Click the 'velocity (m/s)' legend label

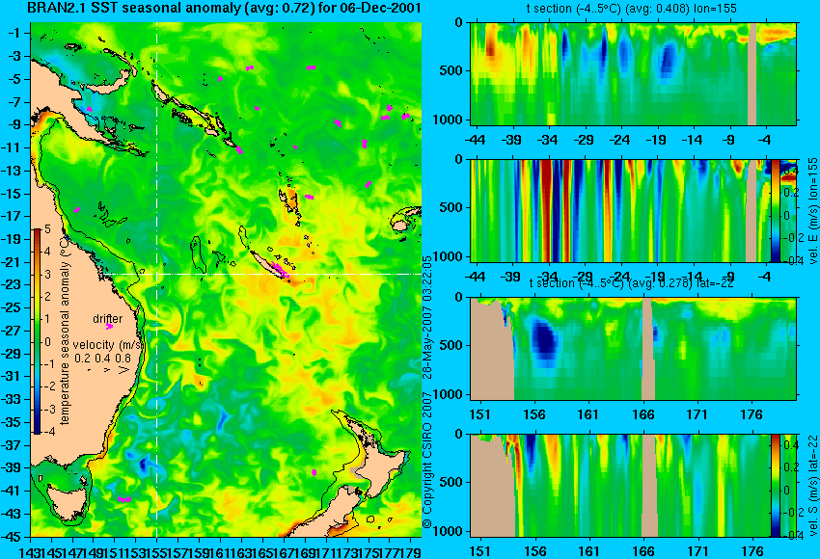[108, 345]
